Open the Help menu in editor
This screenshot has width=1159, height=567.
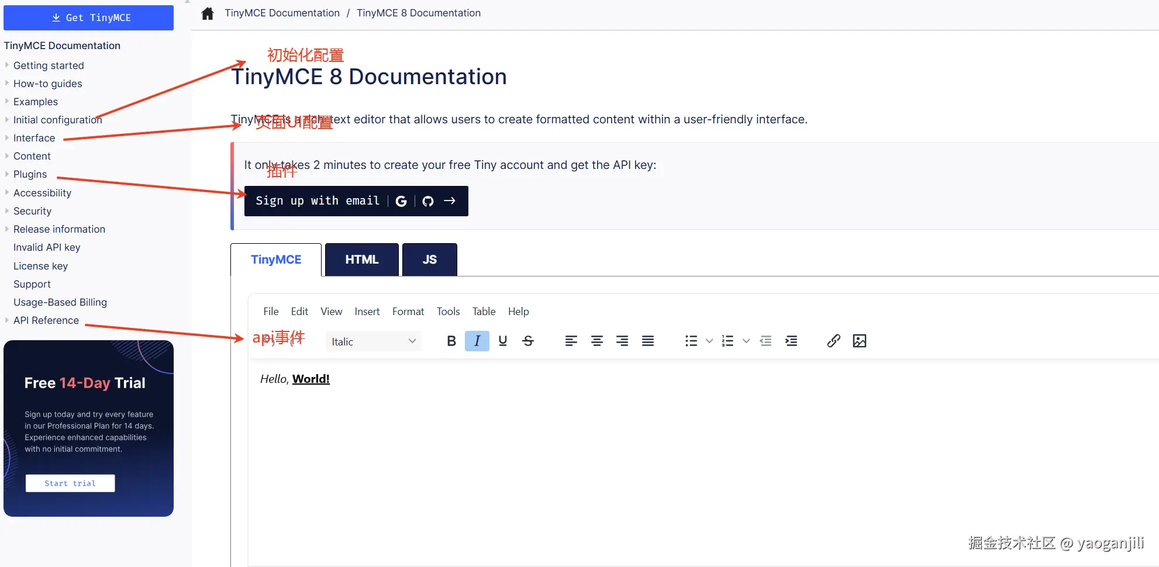click(x=519, y=312)
